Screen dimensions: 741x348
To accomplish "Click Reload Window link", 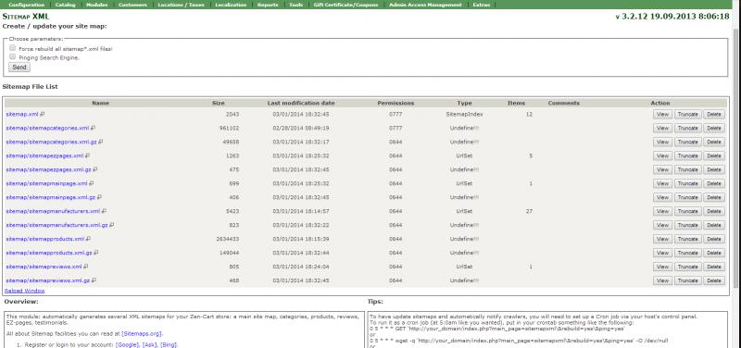I will point(25,291).
